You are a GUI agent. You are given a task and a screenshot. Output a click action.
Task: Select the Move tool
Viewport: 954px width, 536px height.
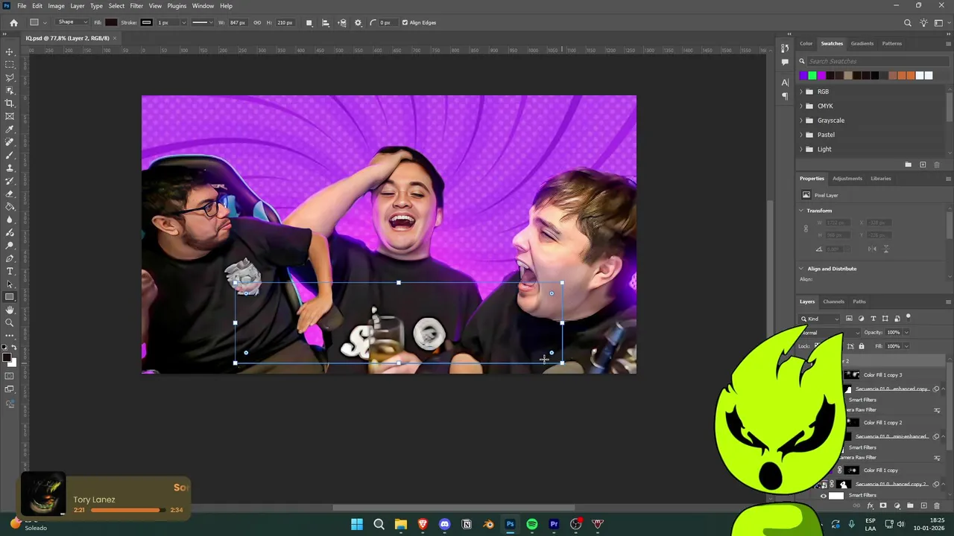click(10, 52)
